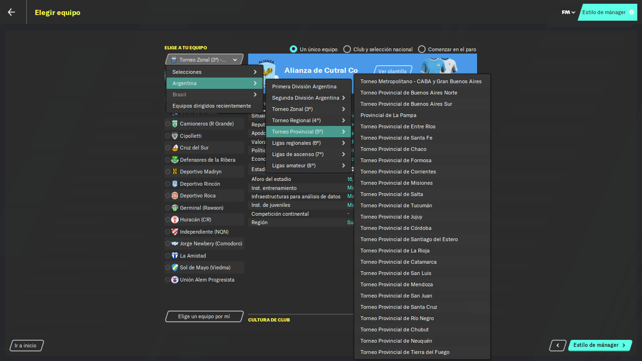
Task: Click the La Amistad club crest
Action: click(x=175, y=256)
